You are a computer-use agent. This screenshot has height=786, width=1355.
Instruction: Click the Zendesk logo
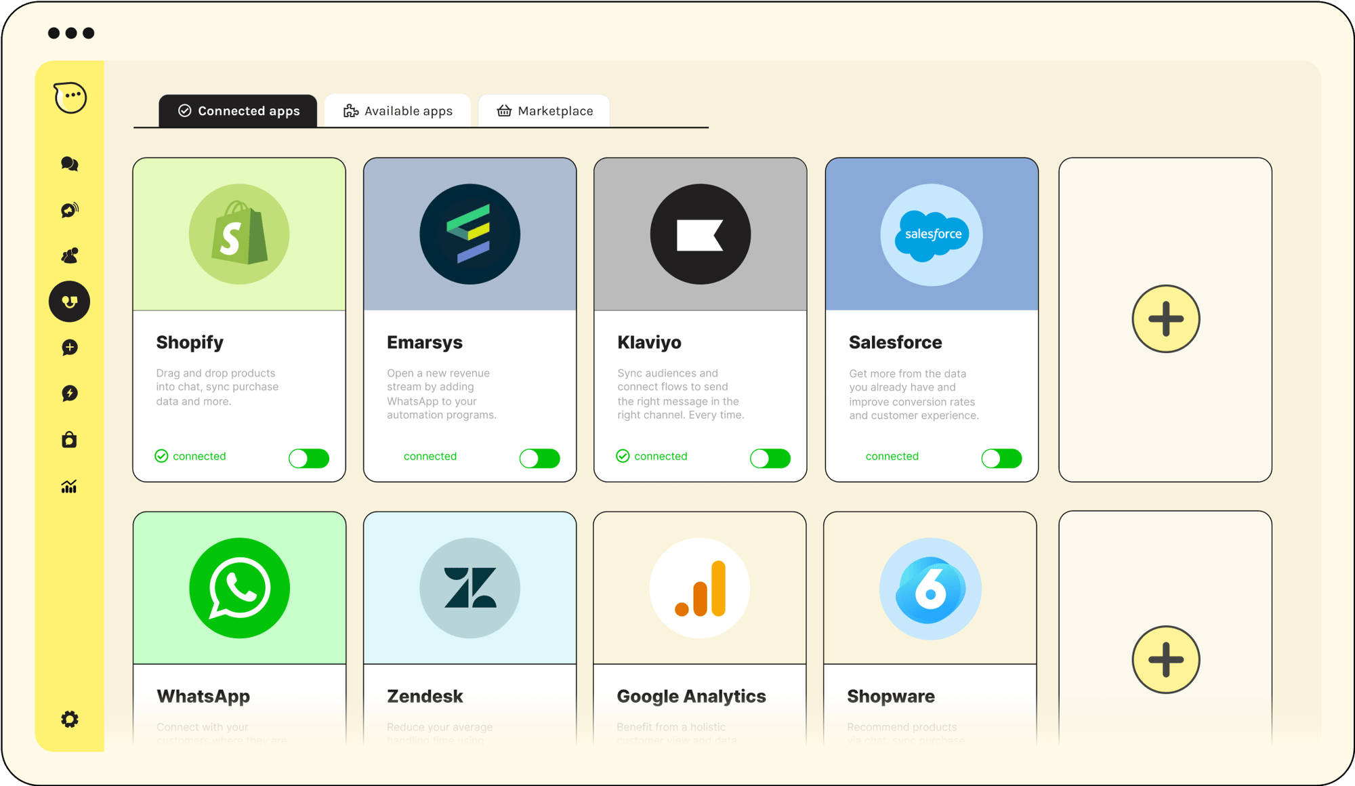[470, 588]
